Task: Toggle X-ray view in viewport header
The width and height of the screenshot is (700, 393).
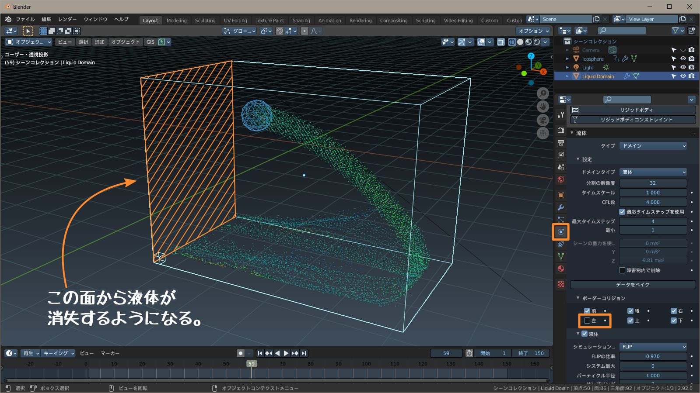Action: click(500, 42)
